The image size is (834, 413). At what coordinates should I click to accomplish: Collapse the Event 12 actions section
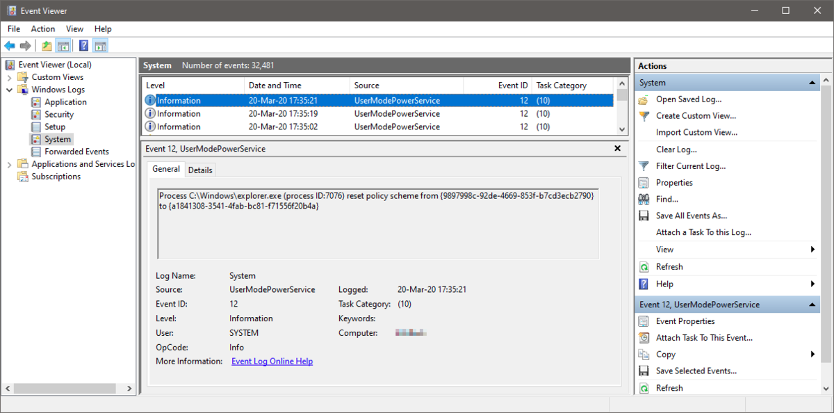click(812, 305)
